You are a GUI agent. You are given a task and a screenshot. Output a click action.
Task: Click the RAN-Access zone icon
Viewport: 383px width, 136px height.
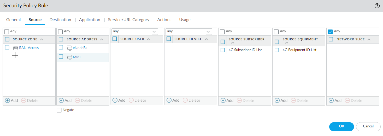16,48
